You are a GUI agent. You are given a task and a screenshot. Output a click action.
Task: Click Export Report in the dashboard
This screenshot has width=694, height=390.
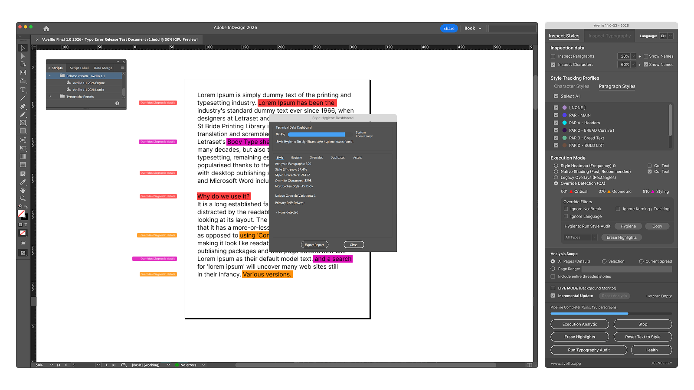coord(314,245)
